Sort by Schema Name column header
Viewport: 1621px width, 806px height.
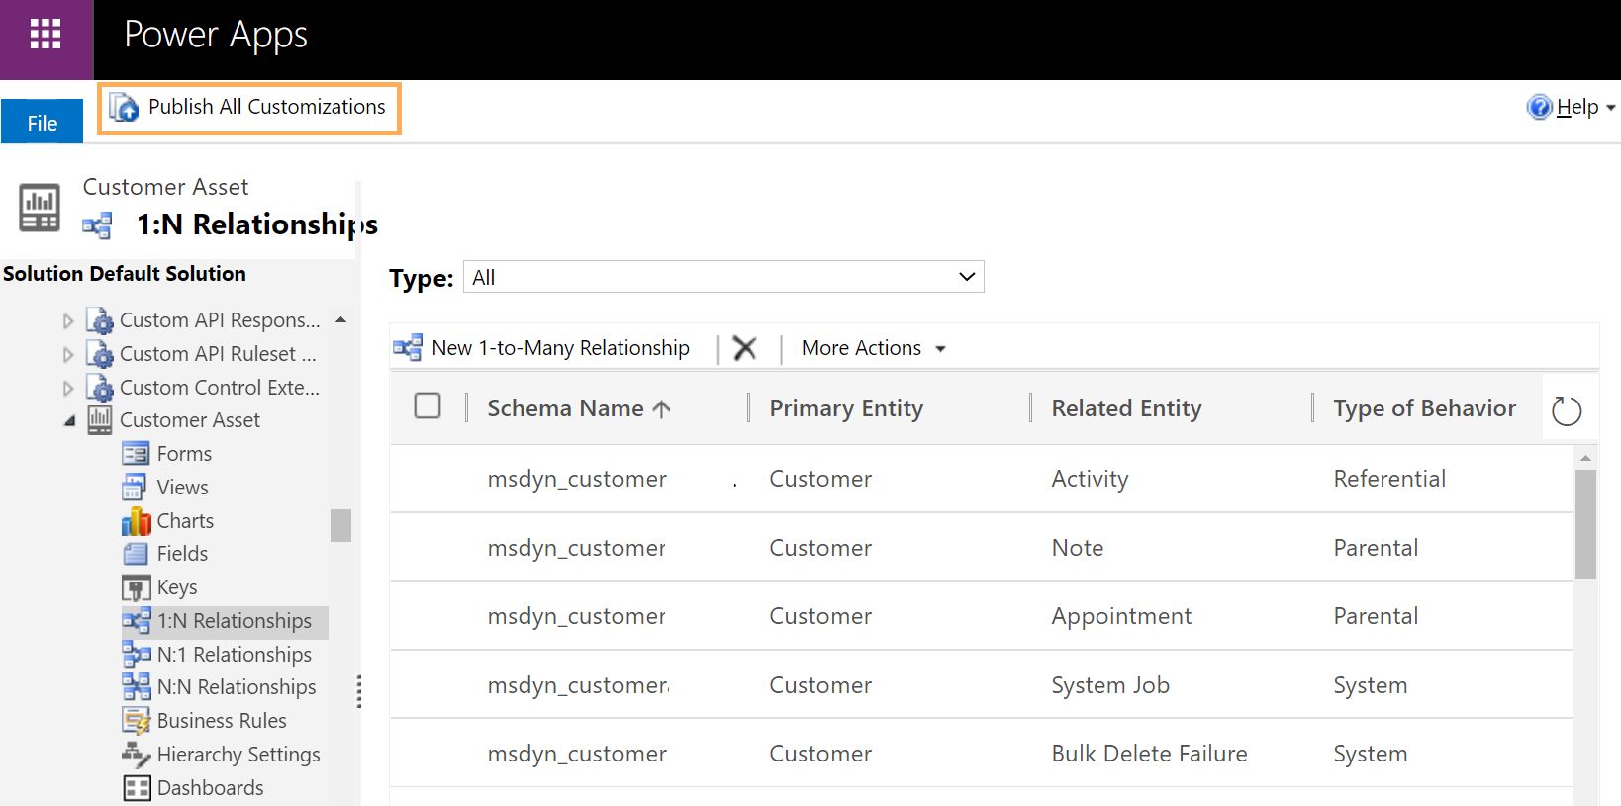click(579, 408)
